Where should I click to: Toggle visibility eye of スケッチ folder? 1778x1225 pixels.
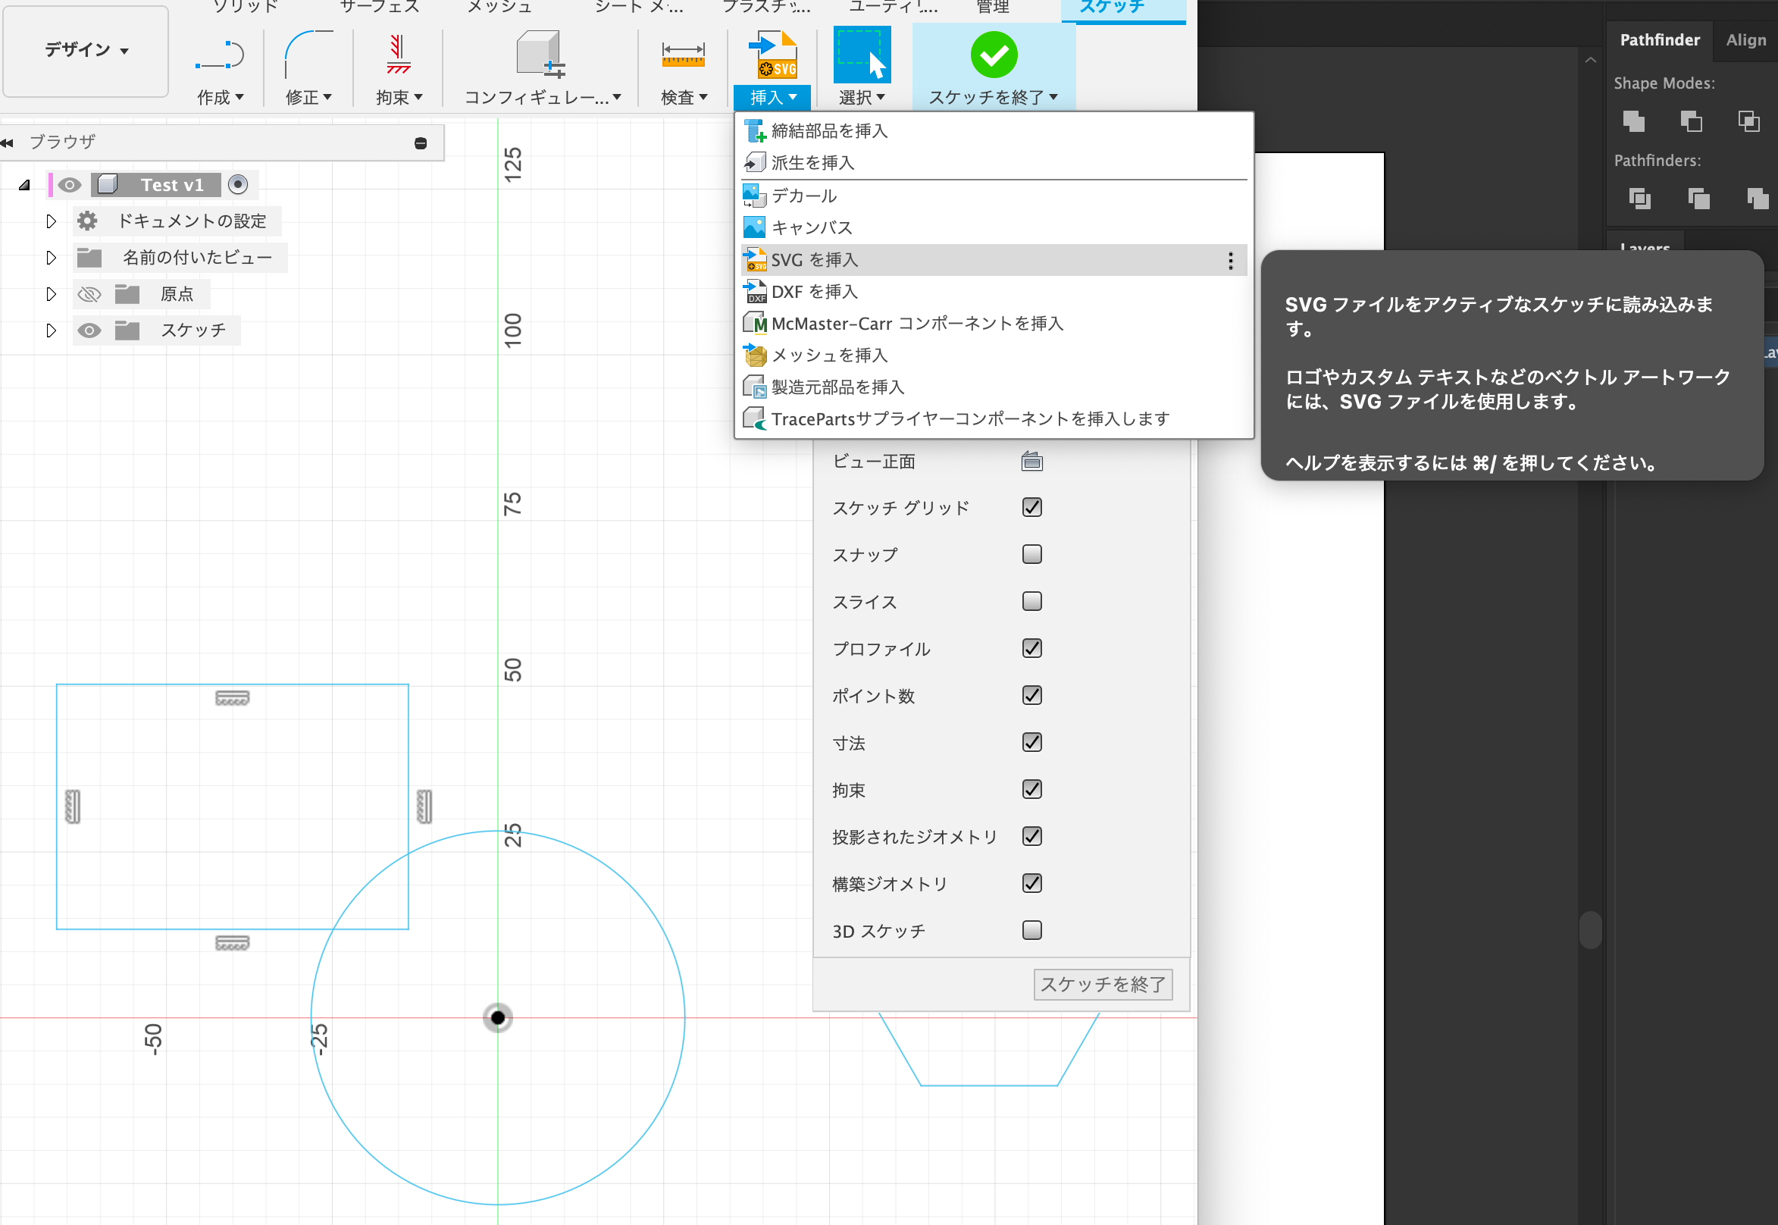89,331
